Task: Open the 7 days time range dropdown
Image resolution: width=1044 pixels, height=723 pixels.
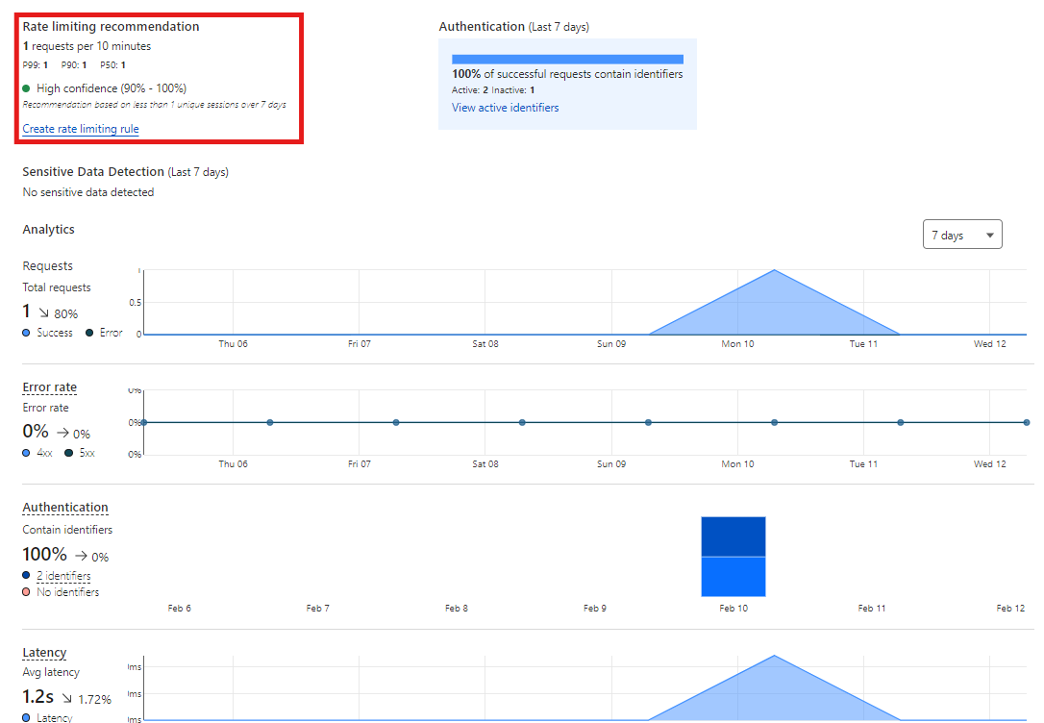Action: (961, 235)
